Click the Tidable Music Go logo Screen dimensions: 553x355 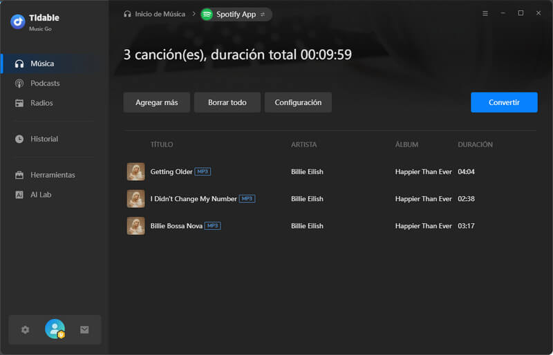(18, 22)
